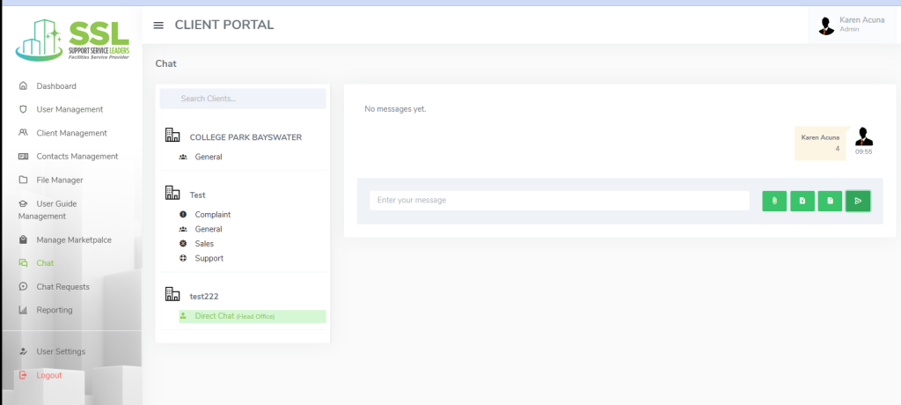Click the 09:55 message timestamp
The image size is (901, 405).
click(864, 151)
